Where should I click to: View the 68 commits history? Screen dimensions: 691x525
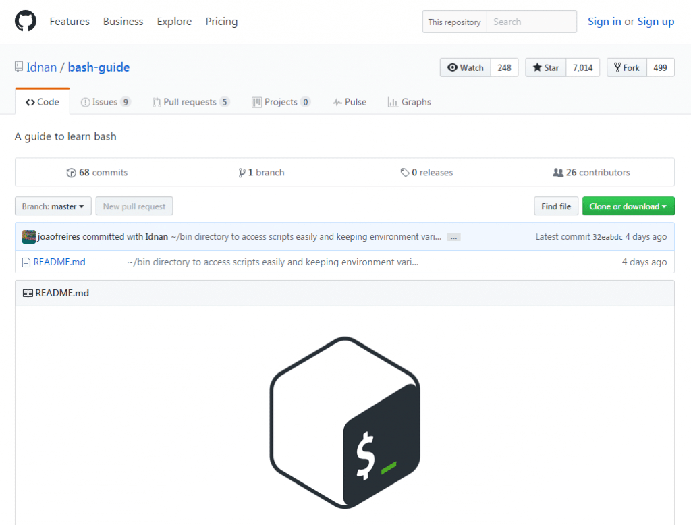coord(97,172)
